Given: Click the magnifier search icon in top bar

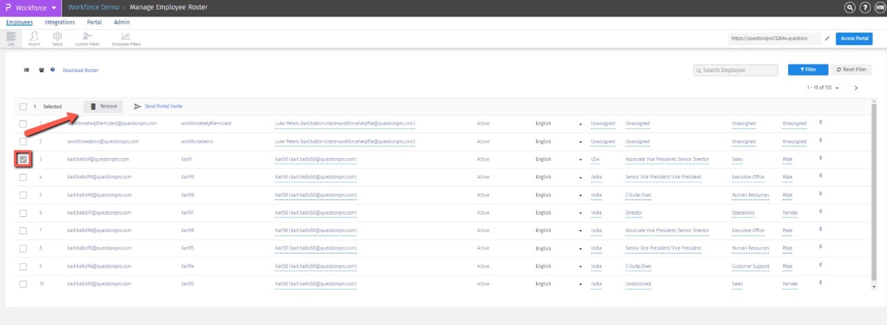Looking at the screenshot, I should point(850,8).
